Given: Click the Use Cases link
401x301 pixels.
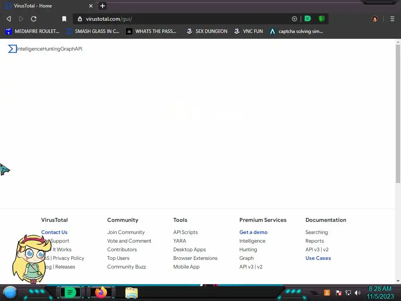Looking at the screenshot, I should (x=318, y=258).
